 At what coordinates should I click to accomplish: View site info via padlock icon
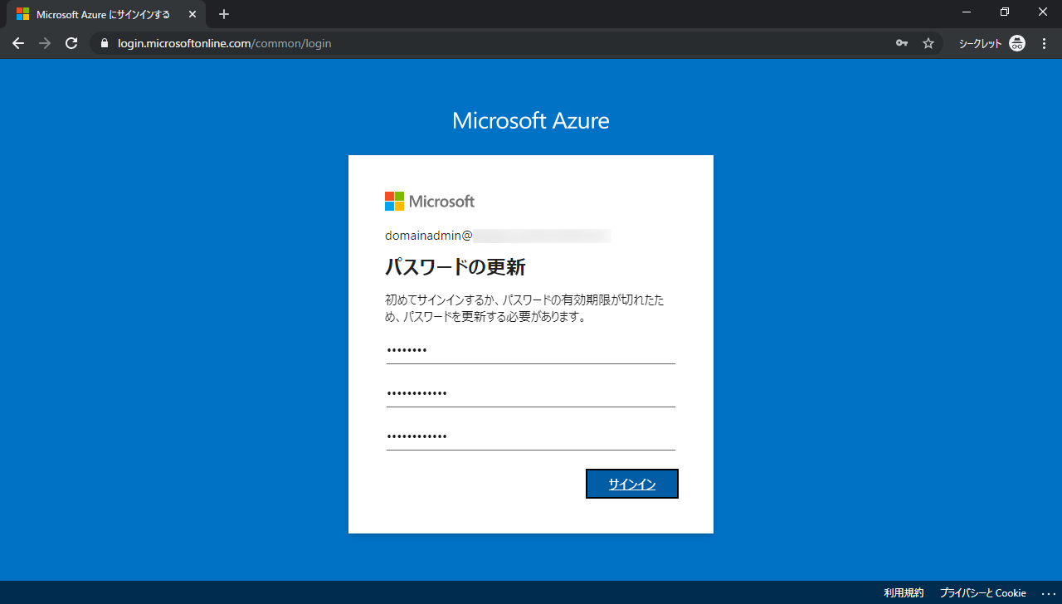(x=104, y=43)
